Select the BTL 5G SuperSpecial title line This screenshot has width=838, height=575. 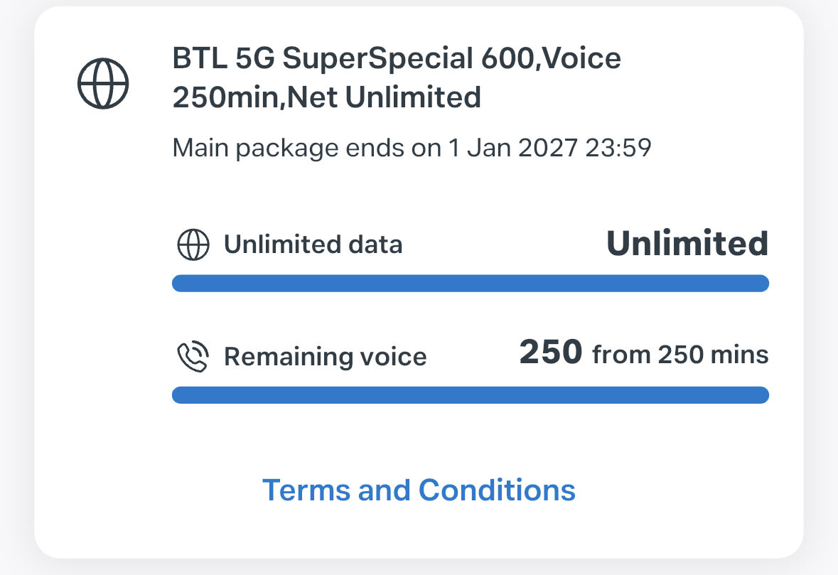coord(397,58)
